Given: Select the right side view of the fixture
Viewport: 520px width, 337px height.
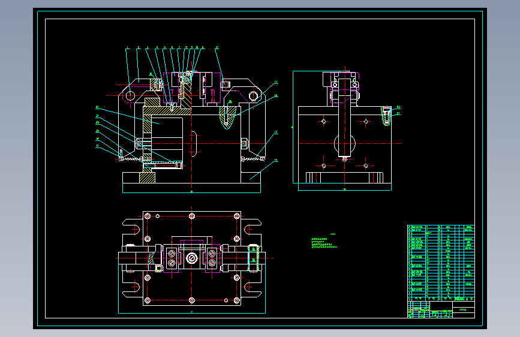Looking at the screenshot, I should (x=347, y=129).
